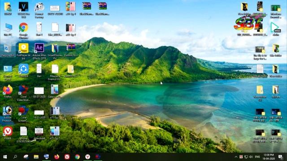Screen dimensions: 287x161
Task: Open network status tray icon
Action: click(246, 157)
